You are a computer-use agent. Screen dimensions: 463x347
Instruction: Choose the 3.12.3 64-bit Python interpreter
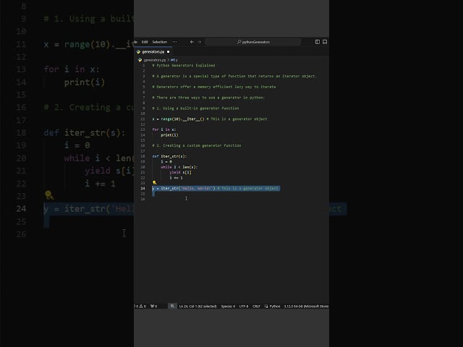(306, 307)
